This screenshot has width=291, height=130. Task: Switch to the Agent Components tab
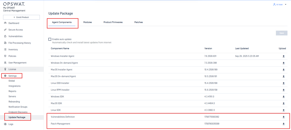coord(62,22)
